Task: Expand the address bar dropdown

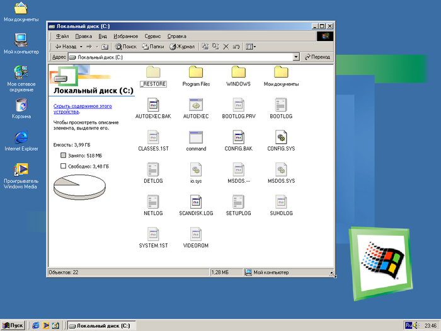Action: pos(296,57)
